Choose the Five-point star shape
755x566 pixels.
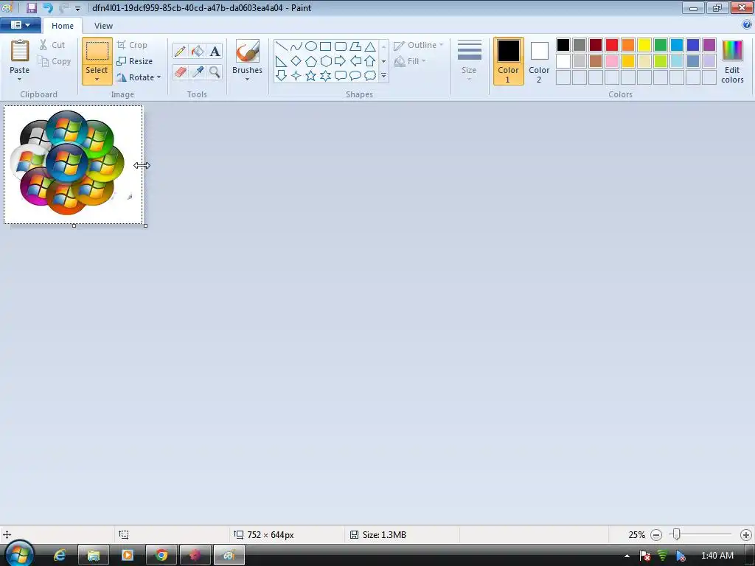click(311, 76)
